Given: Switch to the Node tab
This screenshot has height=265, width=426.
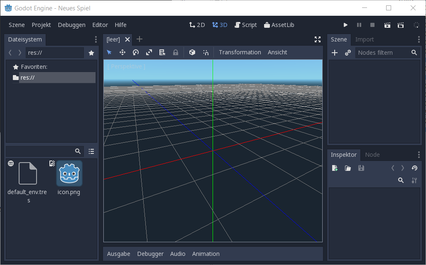Looking at the screenshot, I should [372, 155].
